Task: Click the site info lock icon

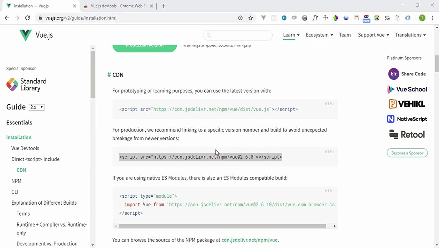Action: point(40,18)
